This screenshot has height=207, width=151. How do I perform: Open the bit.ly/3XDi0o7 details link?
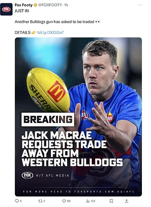click(50, 33)
